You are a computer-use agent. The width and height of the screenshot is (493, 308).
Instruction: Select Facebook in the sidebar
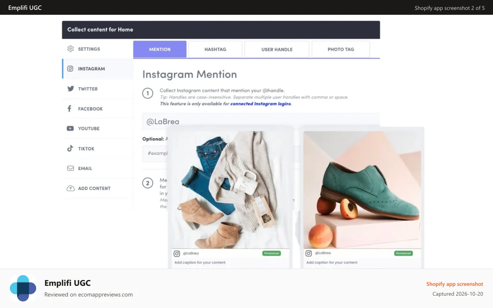pos(98,109)
